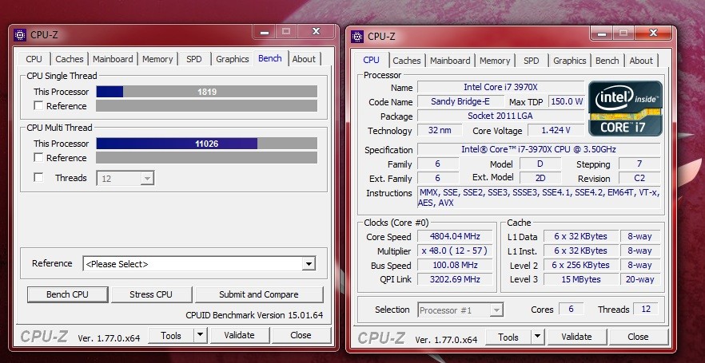Open Graphics tab in Bench window
Viewport: 705px width, 363px height.
click(x=233, y=59)
